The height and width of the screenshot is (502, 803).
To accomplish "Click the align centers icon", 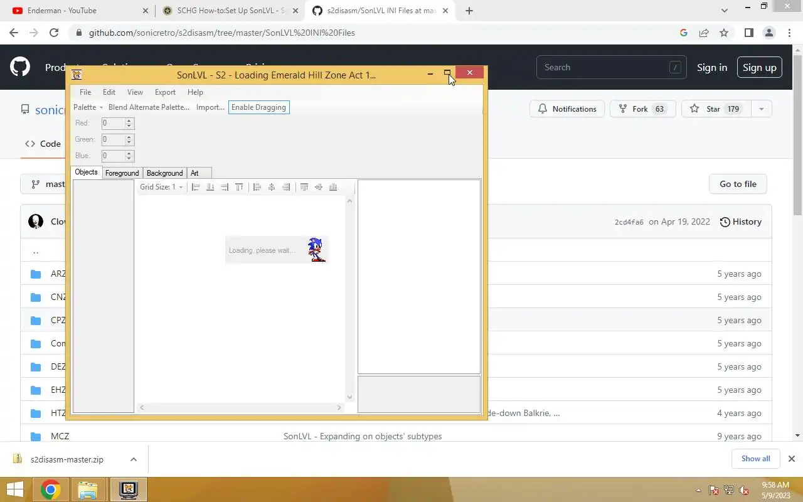I will point(272,187).
